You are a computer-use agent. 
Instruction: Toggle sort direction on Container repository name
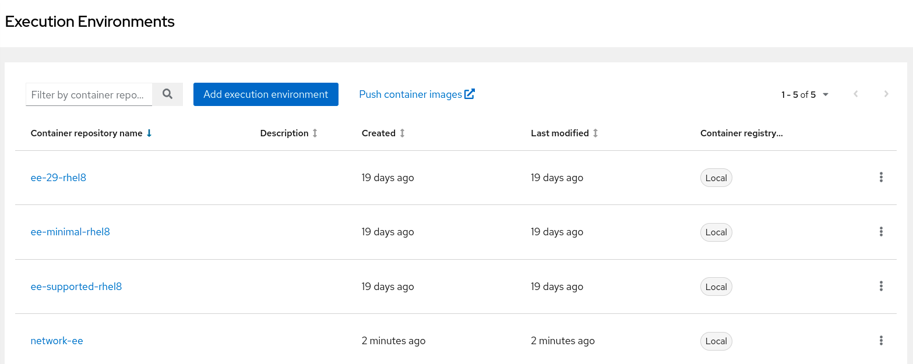pyautogui.click(x=149, y=133)
